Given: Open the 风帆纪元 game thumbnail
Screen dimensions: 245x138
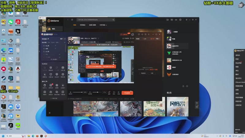Looking at the screenshot, I should tap(178, 106).
